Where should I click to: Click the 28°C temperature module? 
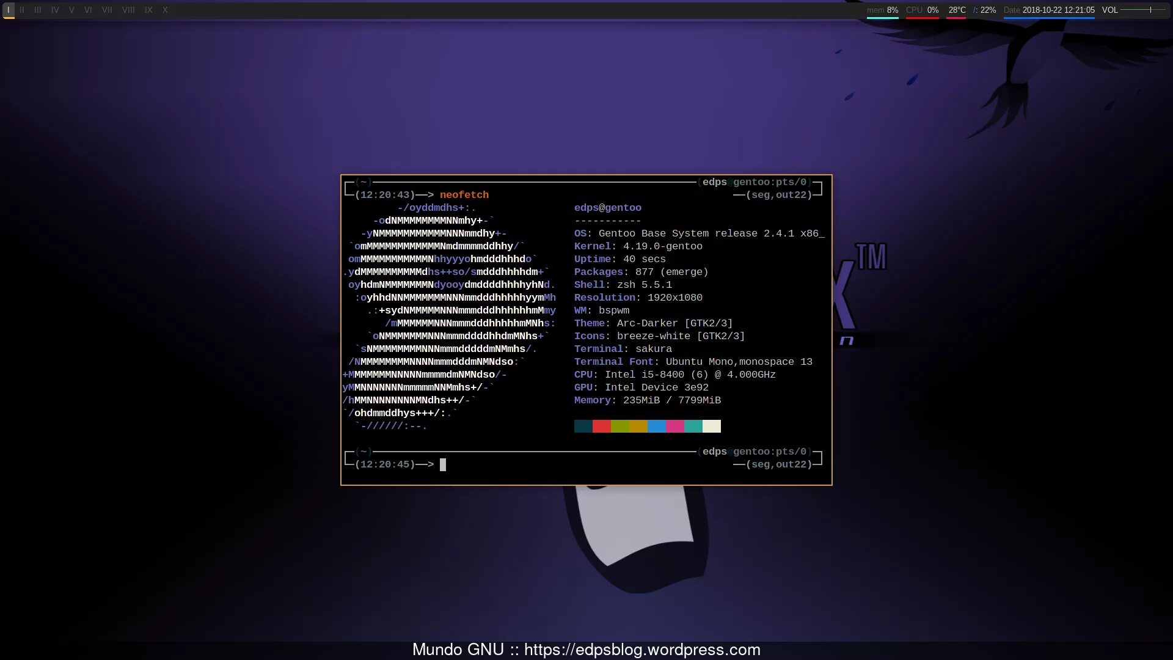click(x=957, y=10)
